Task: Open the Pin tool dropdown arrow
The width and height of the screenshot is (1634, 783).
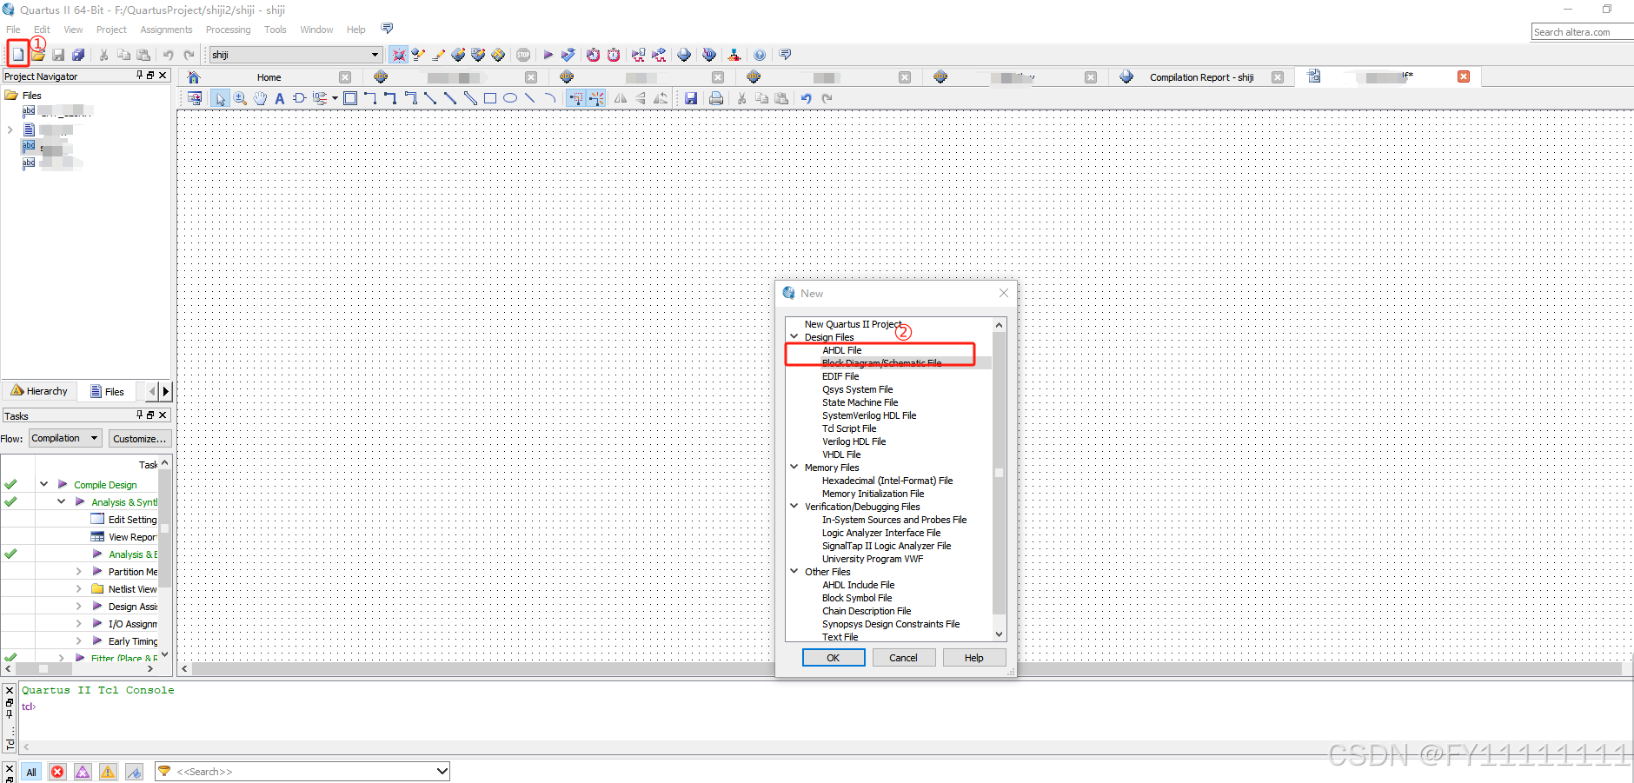Action: 335,98
